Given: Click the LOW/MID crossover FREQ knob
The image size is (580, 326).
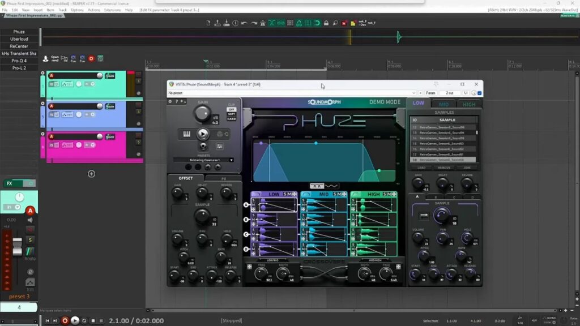Looking at the screenshot, I should (261, 273).
